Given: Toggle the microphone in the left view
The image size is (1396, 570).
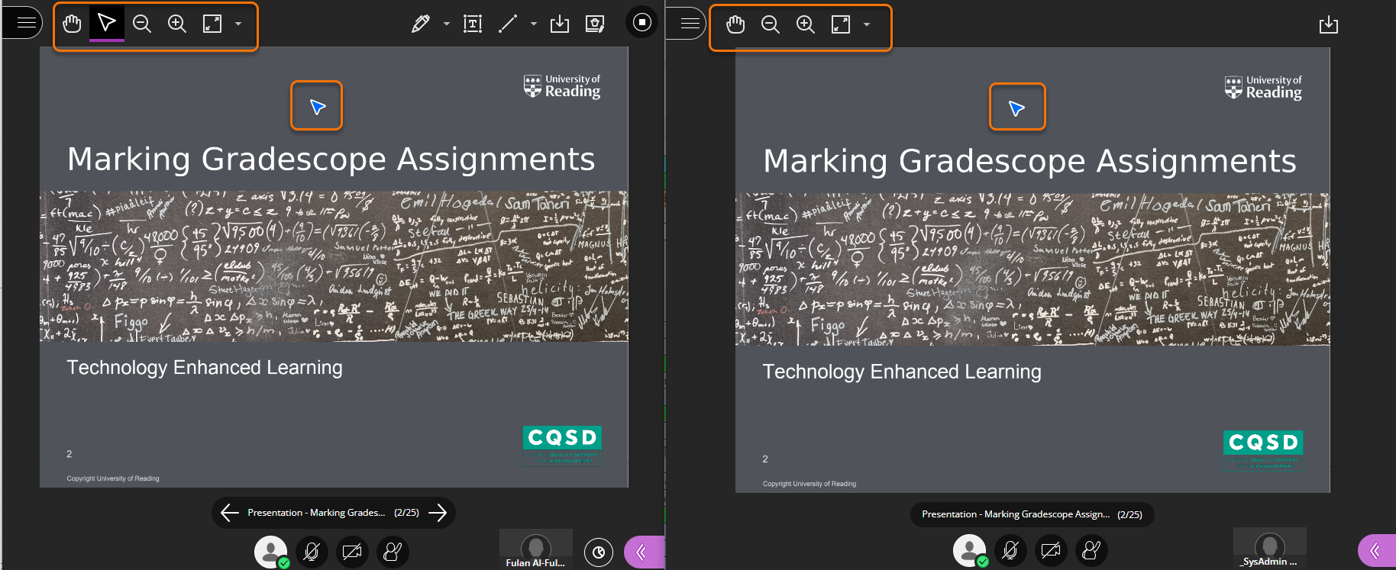Looking at the screenshot, I should tap(312, 551).
